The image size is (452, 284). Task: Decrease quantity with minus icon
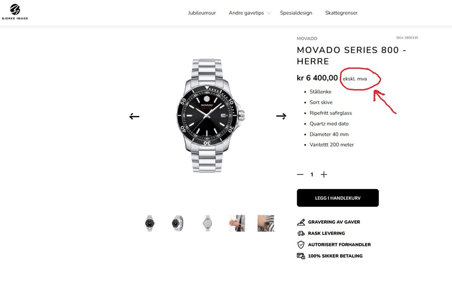pos(300,175)
